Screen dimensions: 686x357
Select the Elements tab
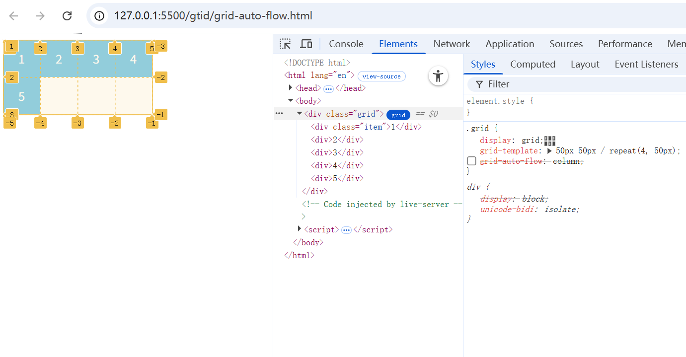(x=398, y=44)
